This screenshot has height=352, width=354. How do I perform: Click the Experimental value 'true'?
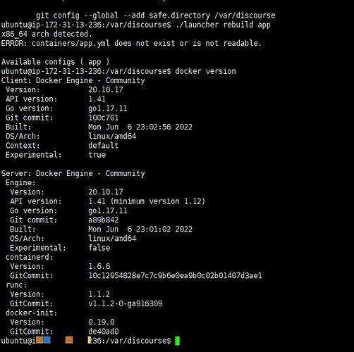coord(97,155)
